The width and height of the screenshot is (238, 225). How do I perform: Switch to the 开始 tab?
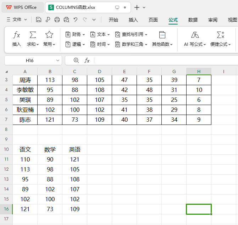point(113,20)
